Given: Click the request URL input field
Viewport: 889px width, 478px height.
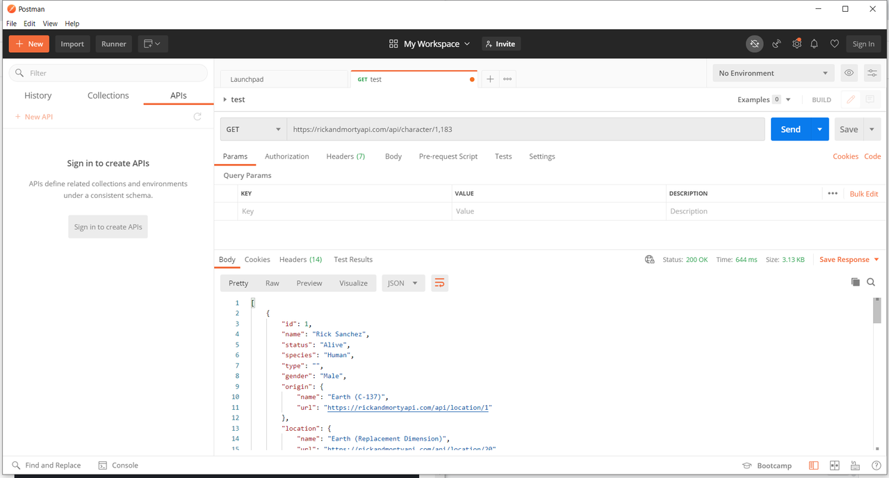Looking at the screenshot, I should click(525, 129).
